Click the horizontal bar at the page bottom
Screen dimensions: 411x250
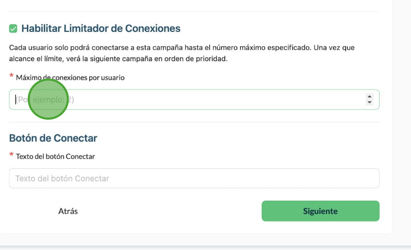pyautogui.click(x=205, y=247)
